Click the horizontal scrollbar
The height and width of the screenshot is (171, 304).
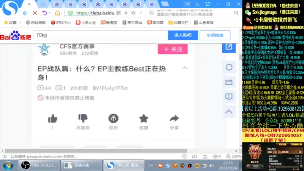(96, 151)
